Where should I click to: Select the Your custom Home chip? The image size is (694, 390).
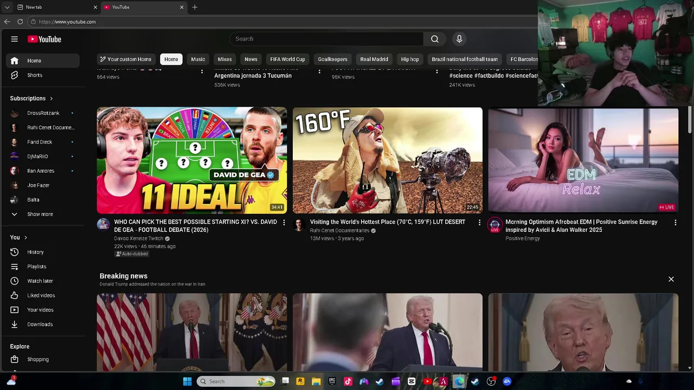point(126,59)
